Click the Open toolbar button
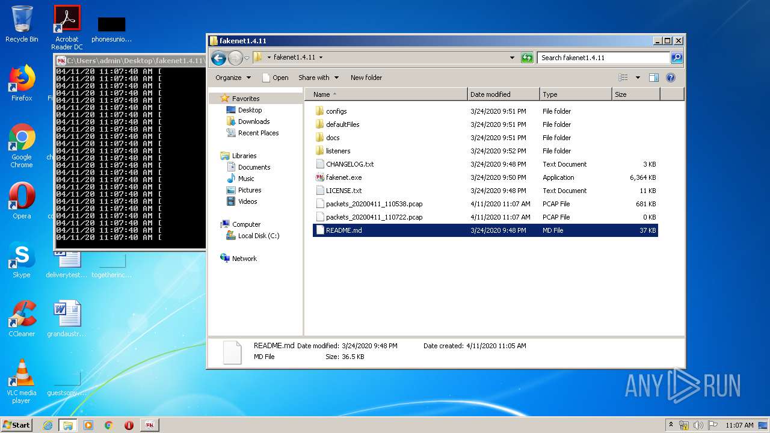 pyautogui.click(x=276, y=78)
